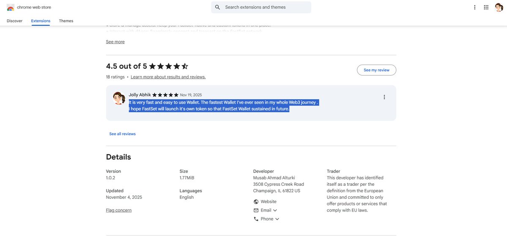Screen dimensions: 507x239
Task: Click the size value 1.77MiB
Action: 187,178
